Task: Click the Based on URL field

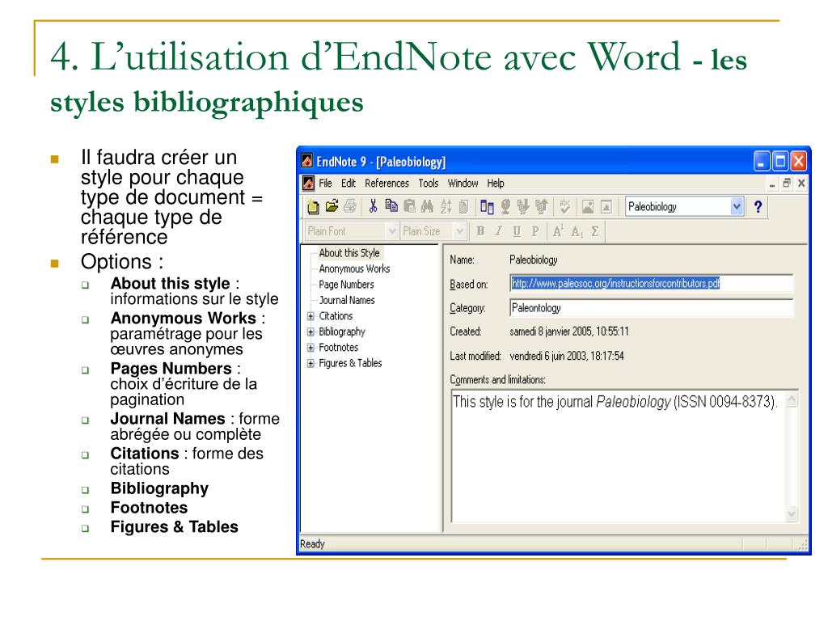Action: (651, 284)
